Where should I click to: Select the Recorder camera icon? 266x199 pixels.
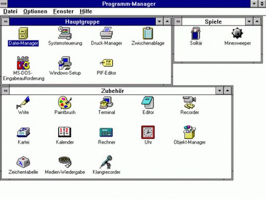point(190,102)
